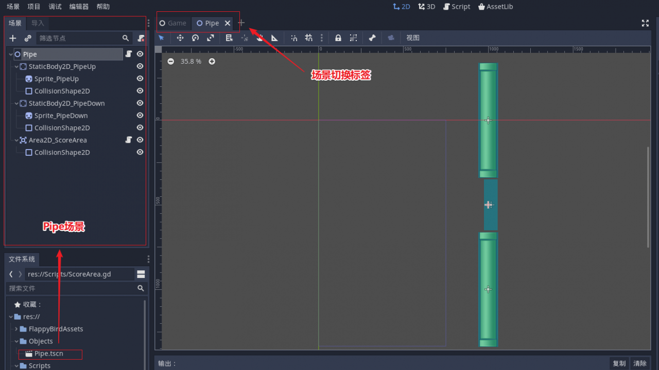The image size is (659, 370).
Task: Collapse the Objects folder
Action: point(16,341)
